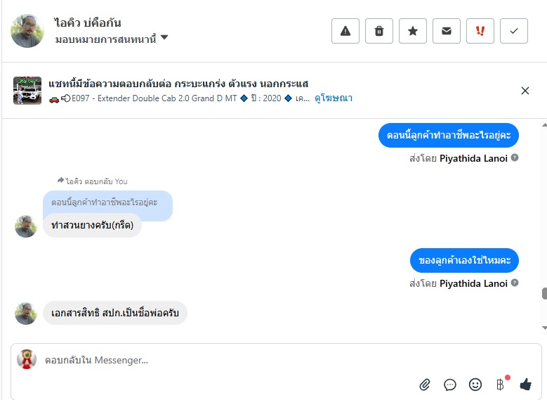Open saved replies speech bubble icon
The width and height of the screenshot is (547, 400).
(x=450, y=385)
